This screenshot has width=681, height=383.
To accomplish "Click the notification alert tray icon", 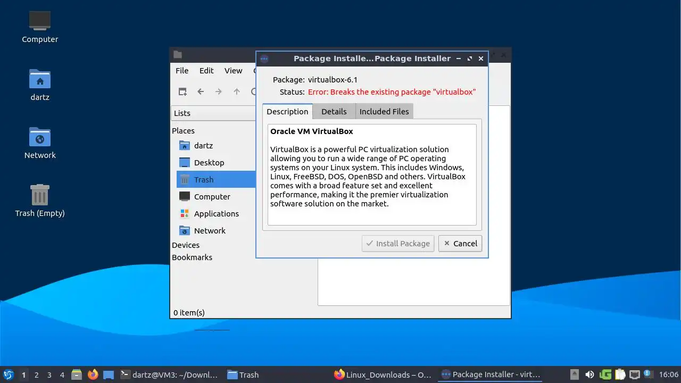I will (x=647, y=373).
